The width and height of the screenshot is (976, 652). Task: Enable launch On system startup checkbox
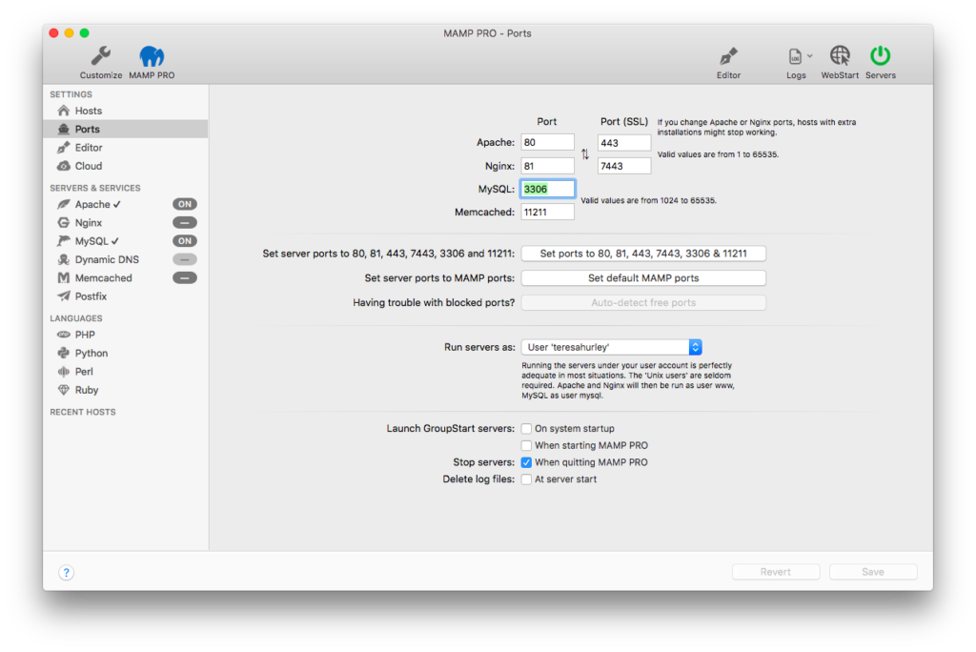(526, 428)
